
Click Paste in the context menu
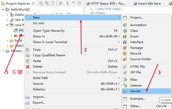(73, 61)
